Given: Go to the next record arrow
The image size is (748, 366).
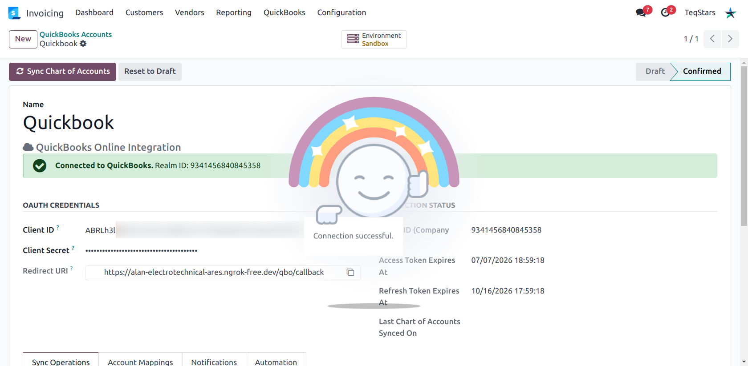Looking at the screenshot, I should pyautogui.click(x=730, y=39).
